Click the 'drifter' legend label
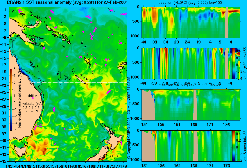The image size is (247, 168). [33, 96]
